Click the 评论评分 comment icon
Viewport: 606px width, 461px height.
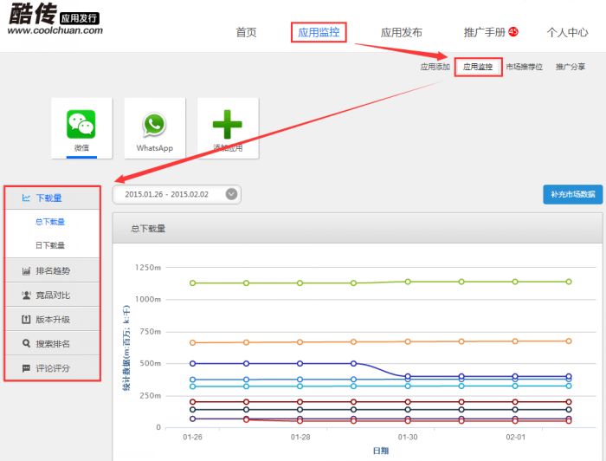tap(26, 367)
